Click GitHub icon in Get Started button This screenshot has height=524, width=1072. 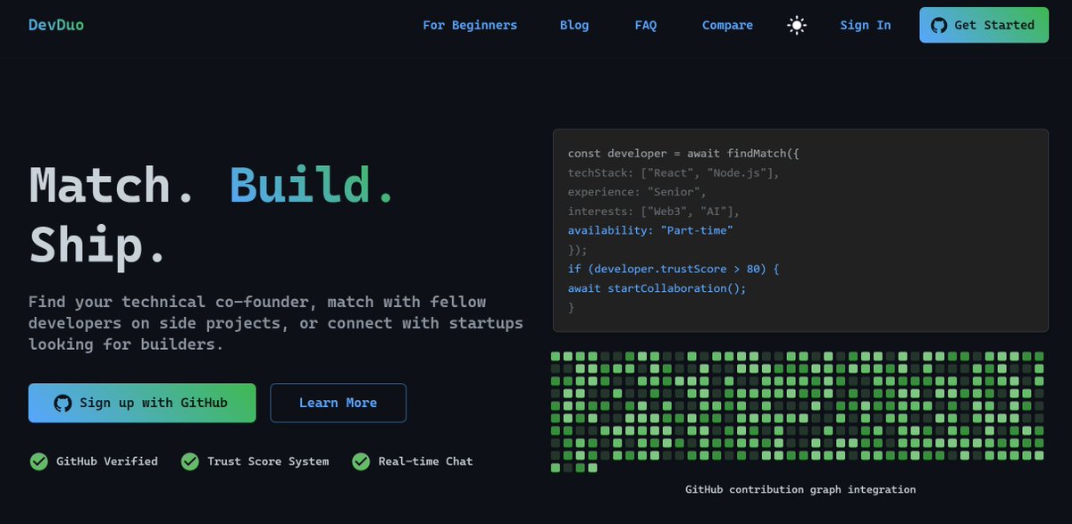pos(939,25)
